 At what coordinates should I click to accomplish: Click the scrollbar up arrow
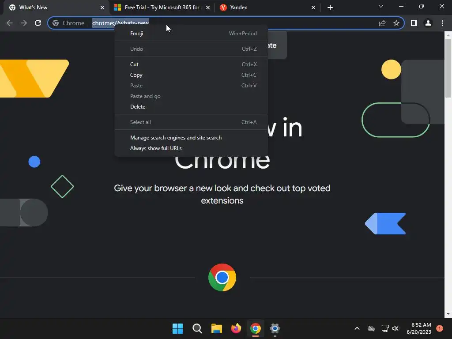(x=448, y=35)
